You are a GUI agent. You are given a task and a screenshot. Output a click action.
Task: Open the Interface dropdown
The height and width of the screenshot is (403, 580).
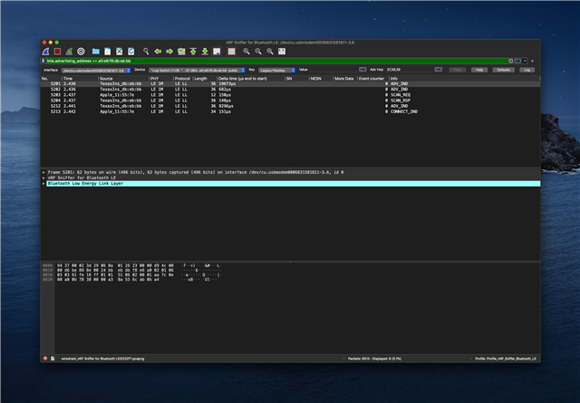pyautogui.click(x=96, y=71)
